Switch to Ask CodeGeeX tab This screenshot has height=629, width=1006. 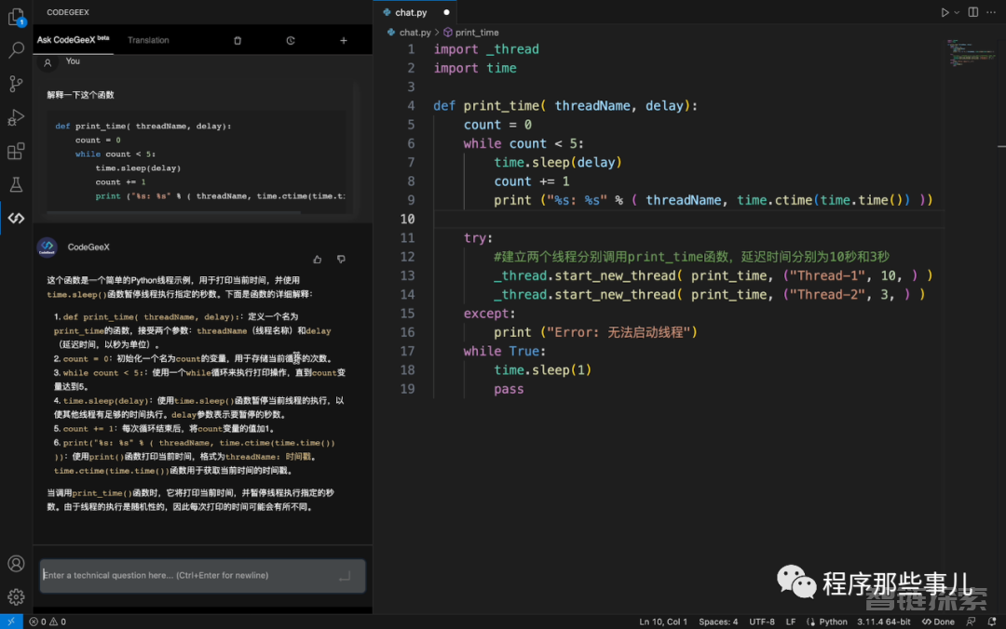point(74,40)
